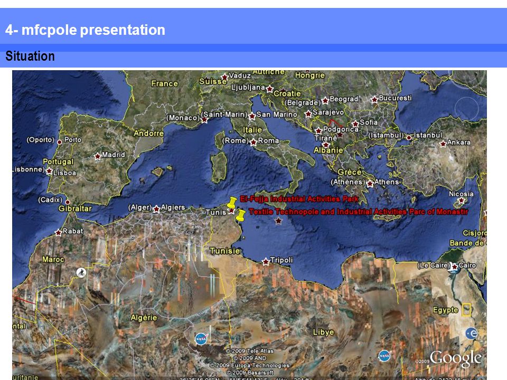Click the Cairo capital star marker
This screenshot has width=507, height=380.
tap(455, 267)
